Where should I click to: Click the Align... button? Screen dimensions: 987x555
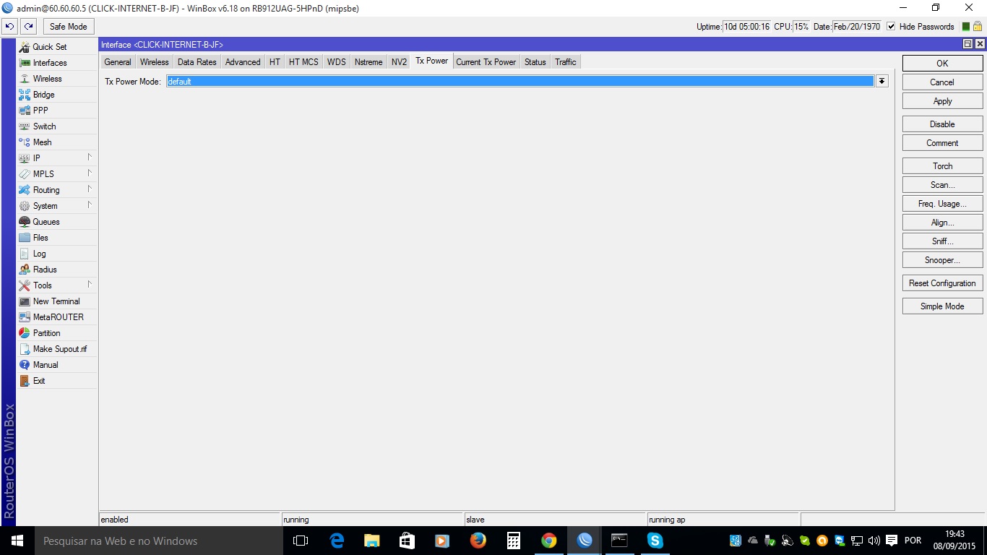(942, 223)
